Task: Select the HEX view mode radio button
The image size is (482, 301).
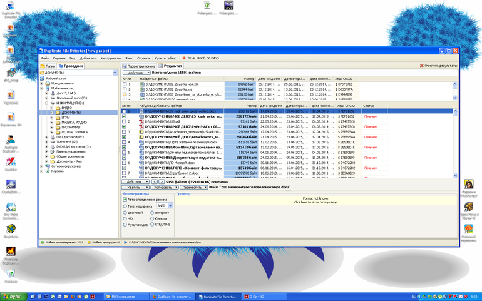Action: point(125,219)
